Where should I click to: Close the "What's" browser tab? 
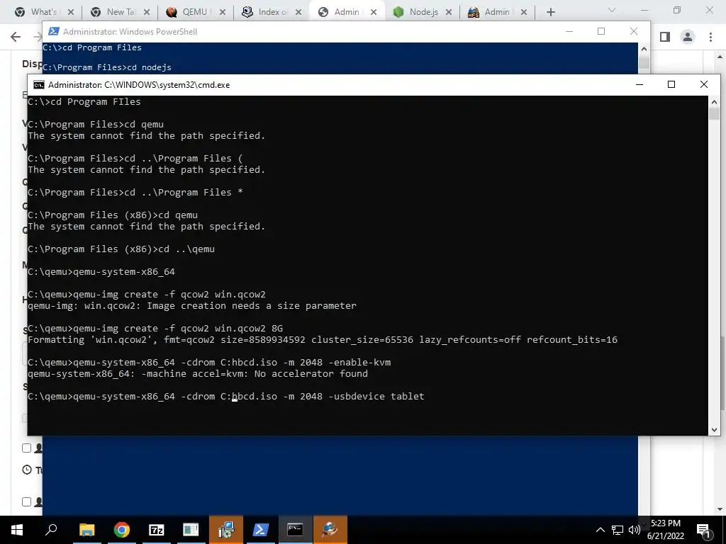point(70,12)
